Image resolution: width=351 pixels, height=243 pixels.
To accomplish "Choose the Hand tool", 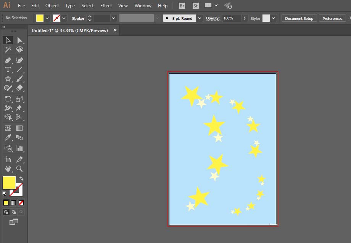I will [x=8, y=169].
